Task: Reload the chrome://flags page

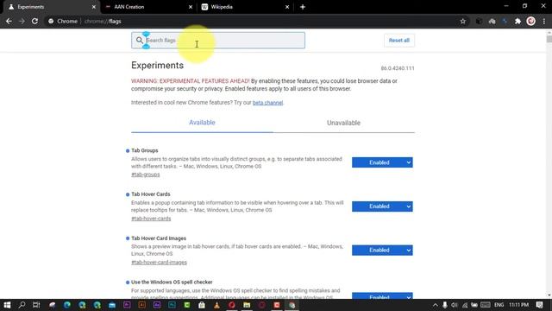Action: pyautogui.click(x=34, y=21)
